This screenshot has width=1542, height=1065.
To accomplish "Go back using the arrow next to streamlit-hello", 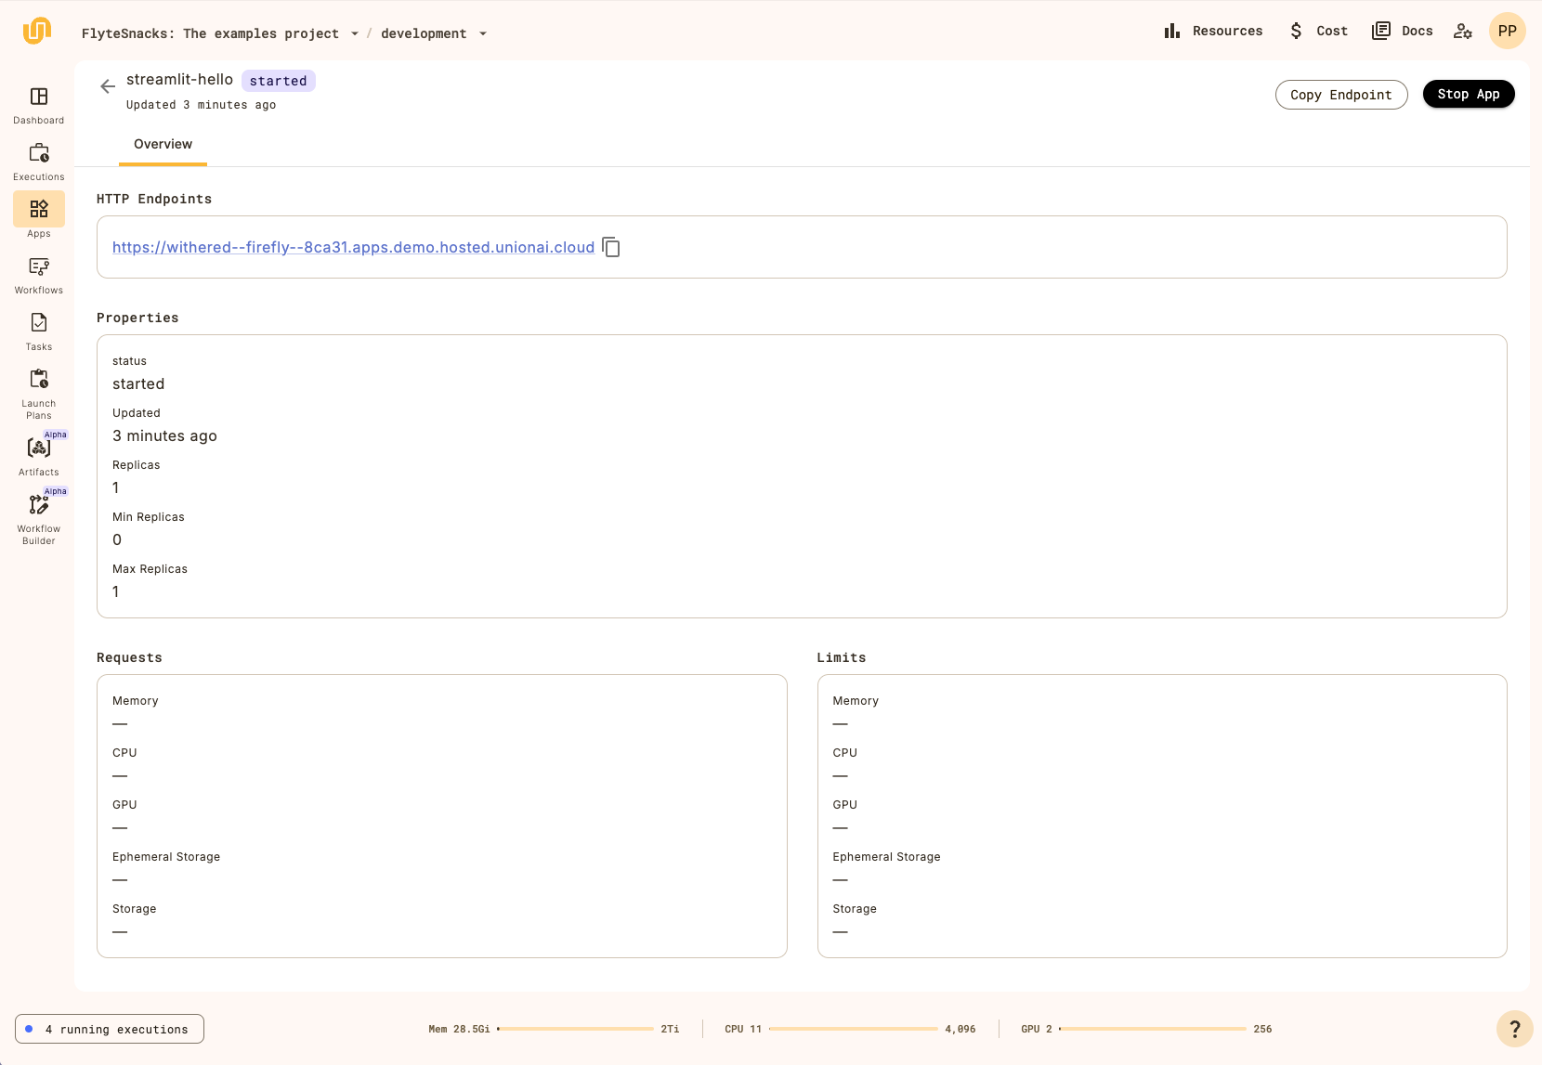I will (x=107, y=86).
